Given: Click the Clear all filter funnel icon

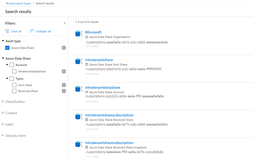Looking at the screenshot, I should pyautogui.click(x=7, y=31).
